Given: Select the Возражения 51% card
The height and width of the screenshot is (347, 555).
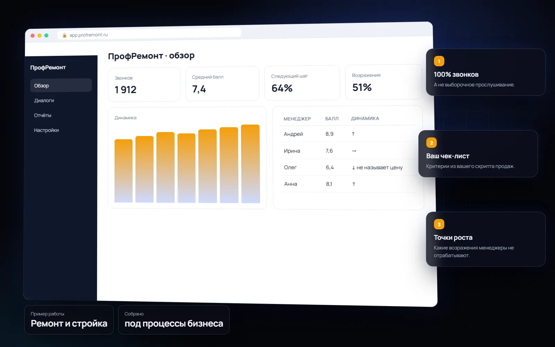Looking at the screenshot, I should pyautogui.click(x=384, y=82).
